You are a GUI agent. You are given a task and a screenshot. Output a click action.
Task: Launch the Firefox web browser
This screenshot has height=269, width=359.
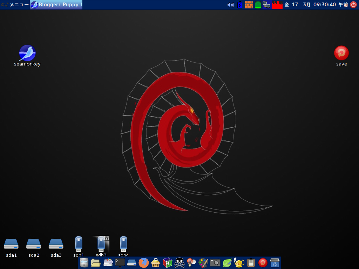coord(144,262)
